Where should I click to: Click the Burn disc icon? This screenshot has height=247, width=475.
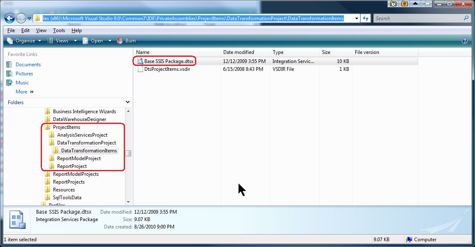point(120,41)
